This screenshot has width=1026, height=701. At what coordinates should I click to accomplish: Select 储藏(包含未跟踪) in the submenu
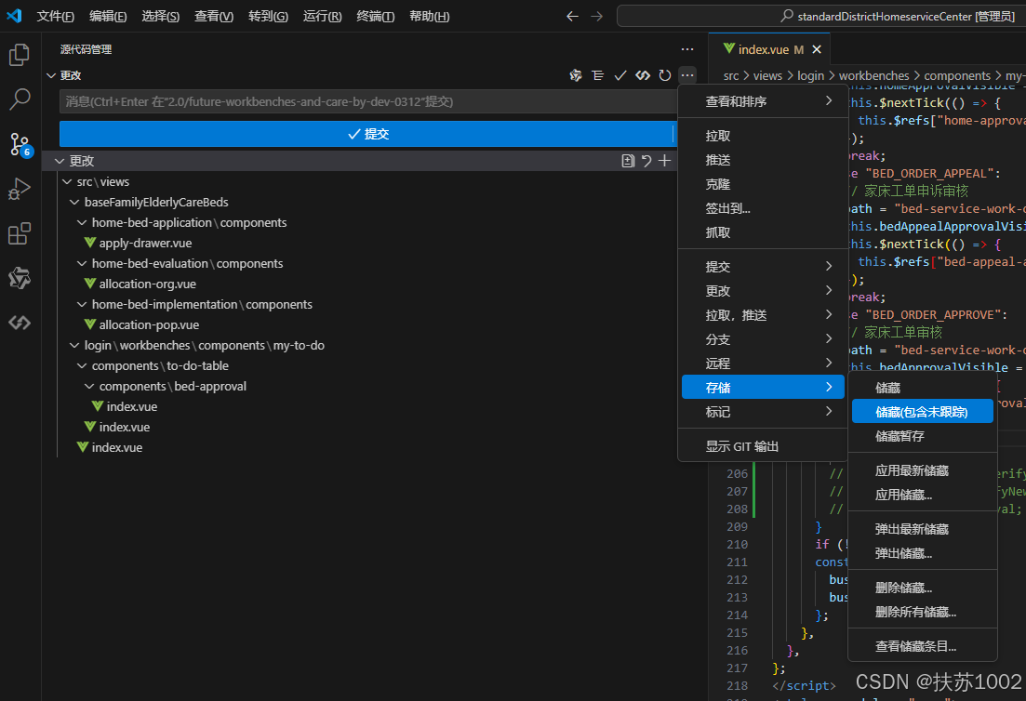pos(923,412)
